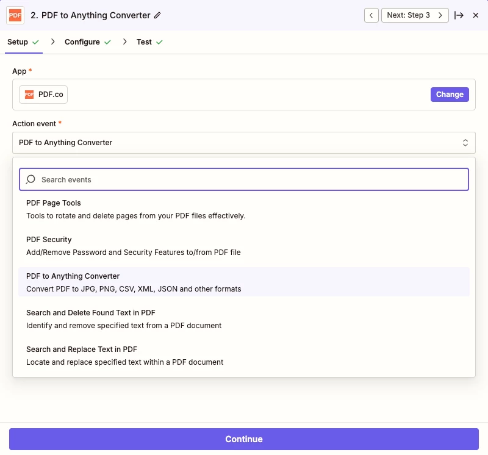Go to the previous step using the left chevron
Image resolution: width=488 pixels, height=455 pixels.
pyautogui.click(x=371, y=15)
